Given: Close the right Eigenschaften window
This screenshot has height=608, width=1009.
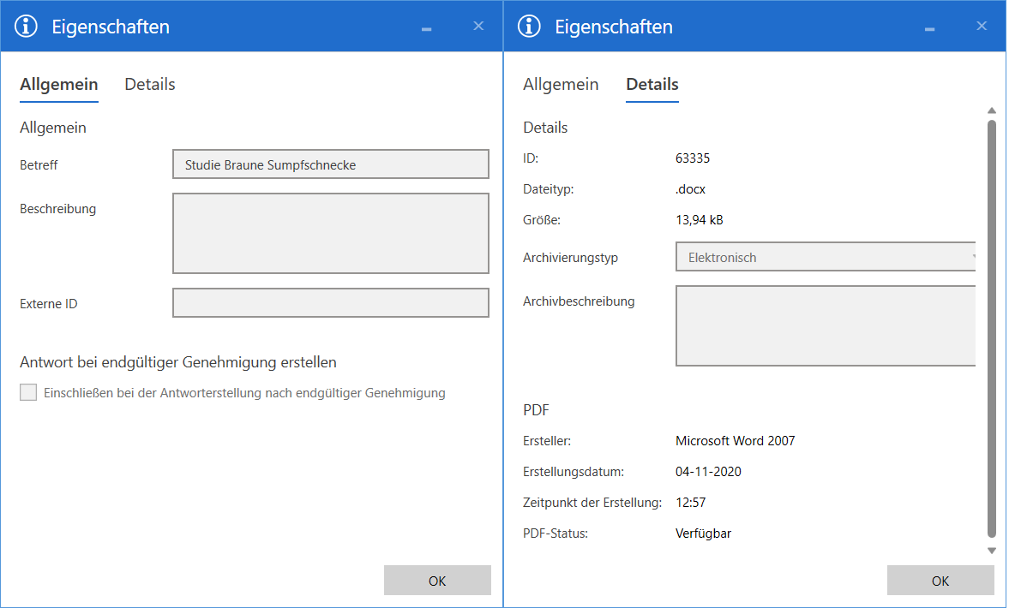Looking at the screenshot, I should (982, 26).
